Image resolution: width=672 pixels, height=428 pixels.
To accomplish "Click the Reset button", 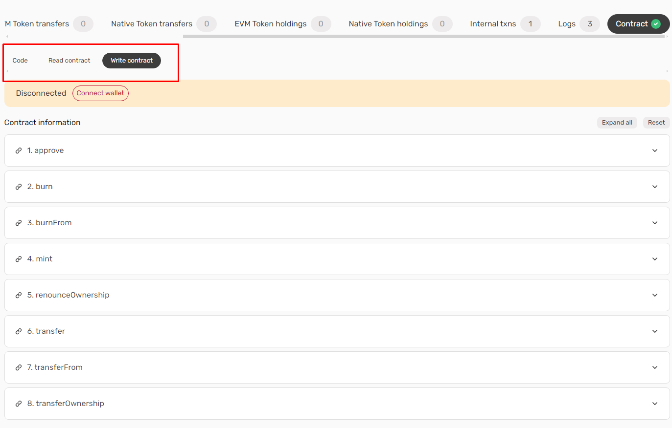I will tap(656, 123).
